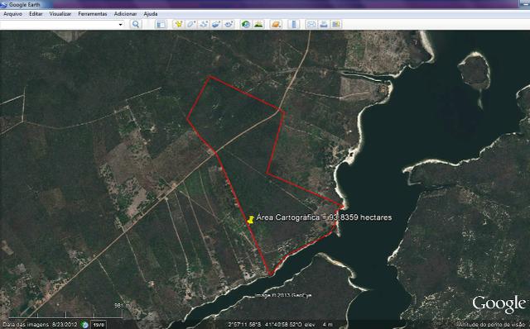View the location in Google Maps
Image resolution: width=530 pixels, height=329 pixels.
(336, 24)
